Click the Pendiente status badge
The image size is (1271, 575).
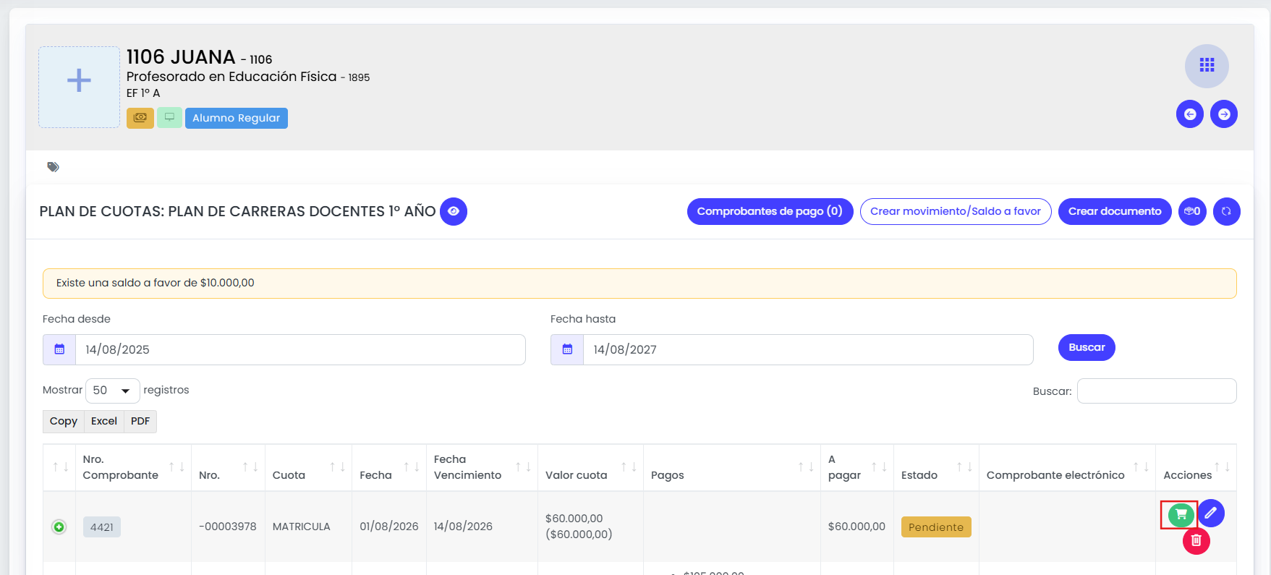[x=936, y=527]
